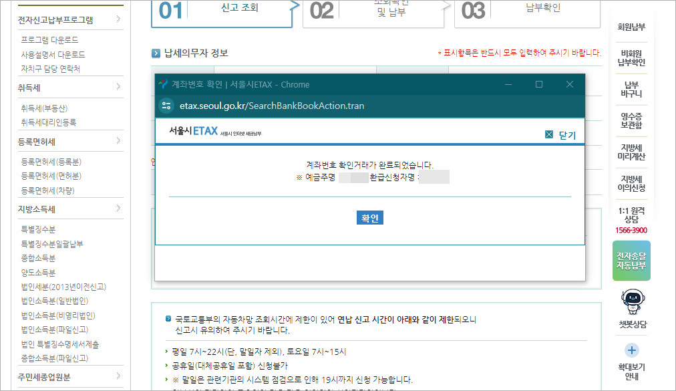Viewport: 676px width, 391px height.
Task: Click the popup window favicon in title bar
Action: pyautogui.click(x=162, y=84)
